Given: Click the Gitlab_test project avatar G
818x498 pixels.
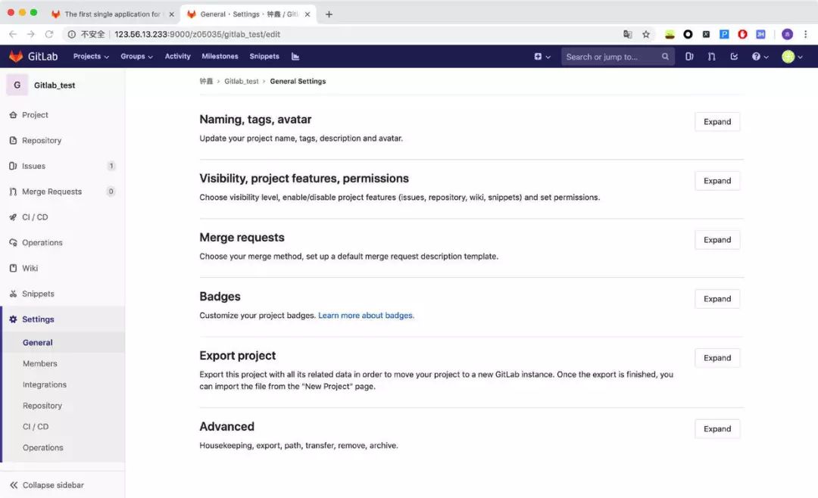Looking at the screenshot, I should point(17,85).
